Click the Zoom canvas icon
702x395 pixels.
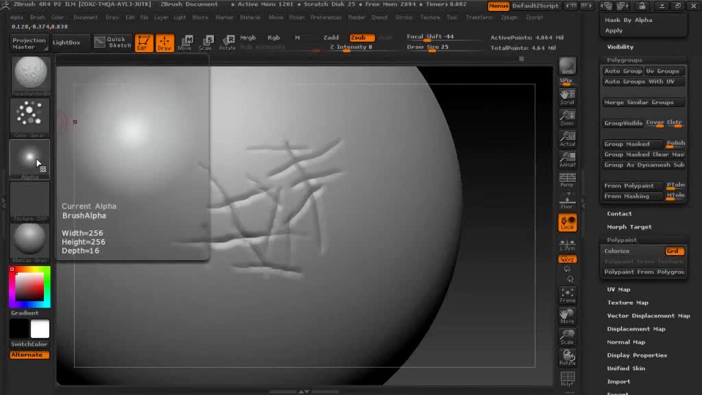(x=567, y=118)
